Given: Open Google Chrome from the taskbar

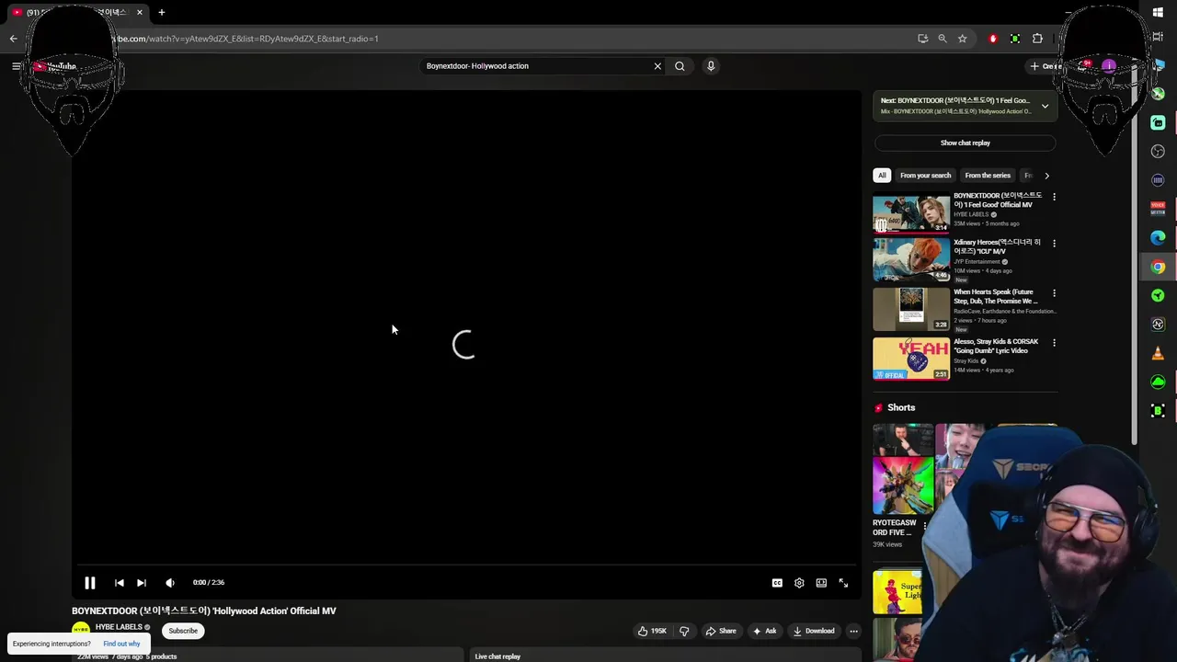Looking at the screenshot, I should 1158,268.
